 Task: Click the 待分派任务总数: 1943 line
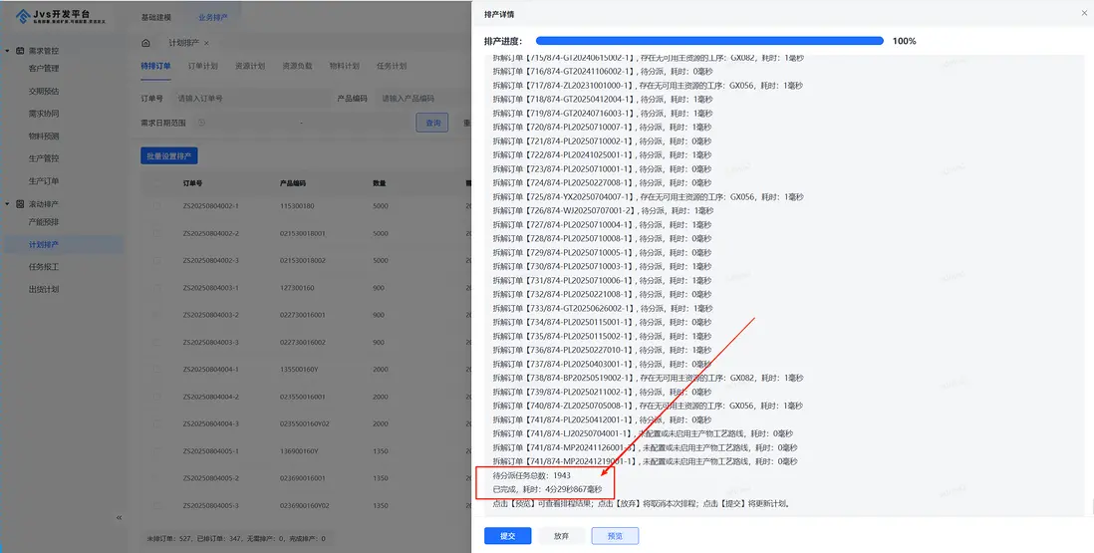[x=532, y=475]
